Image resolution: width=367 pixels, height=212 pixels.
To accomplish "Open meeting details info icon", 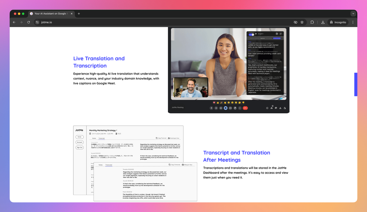I will (x=267, y=108).
